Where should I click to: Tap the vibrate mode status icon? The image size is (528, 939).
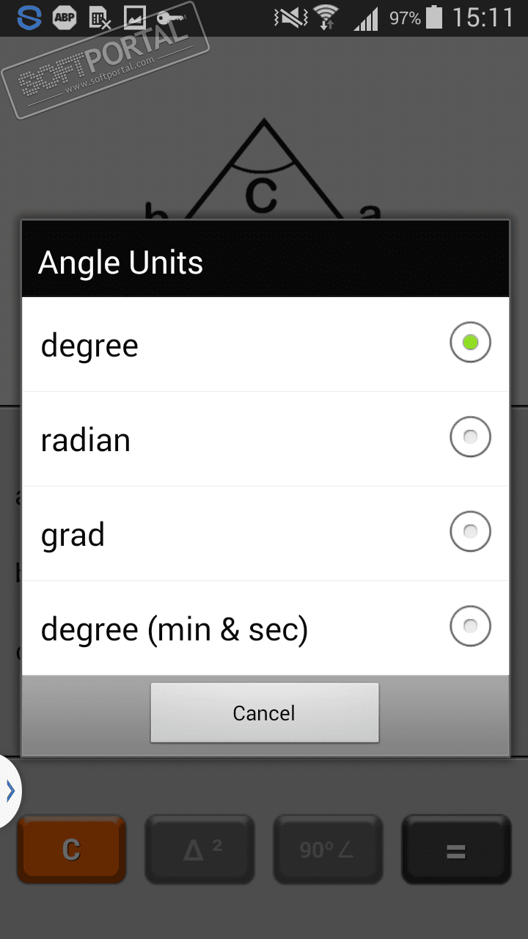289,18
